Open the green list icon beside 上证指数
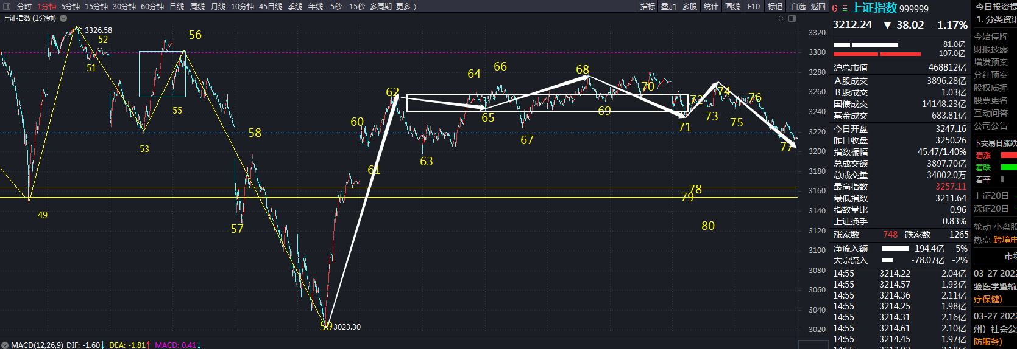The image size is (1017, 349). (x=845, y=9)
